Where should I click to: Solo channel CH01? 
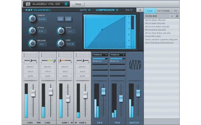click(x=30, y=72)
